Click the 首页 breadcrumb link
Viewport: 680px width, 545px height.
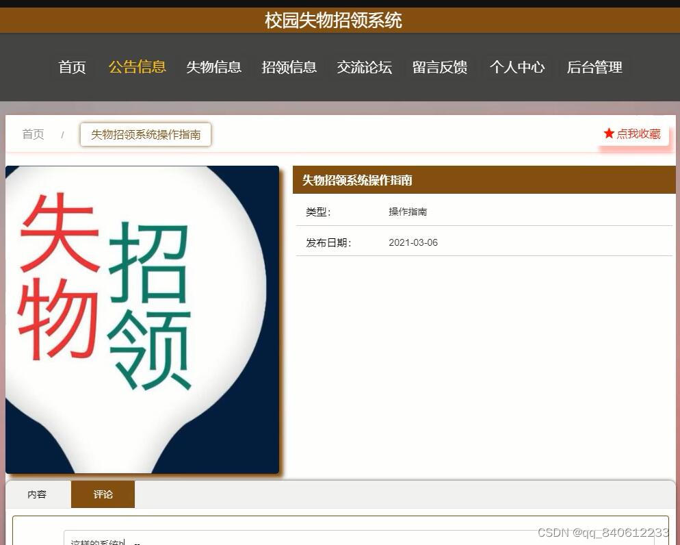33,134
